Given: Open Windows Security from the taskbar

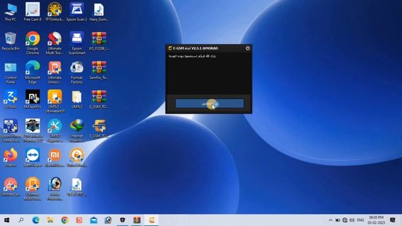Looking at the screenshot, I should point(122,220).
